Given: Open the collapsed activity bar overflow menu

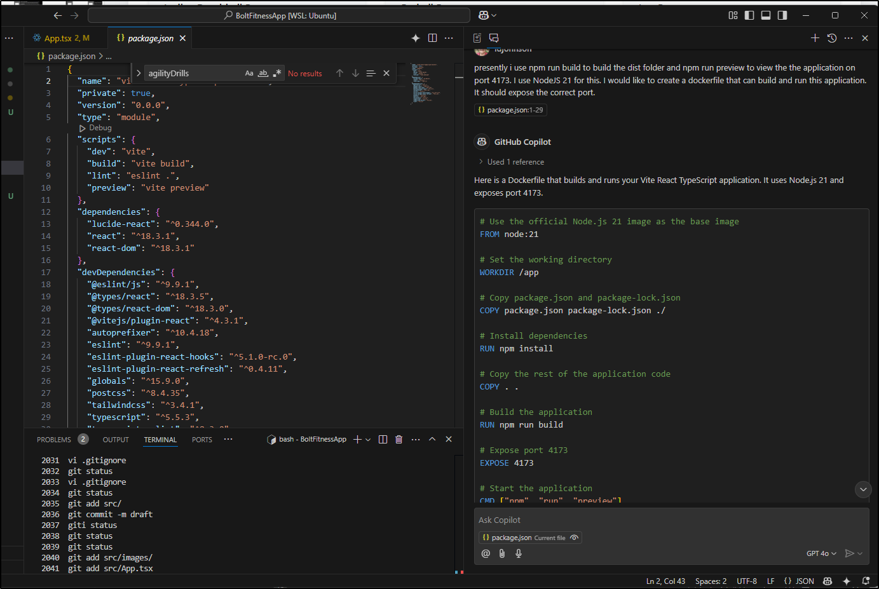Looking at the screenshot, I should point(9,38).
